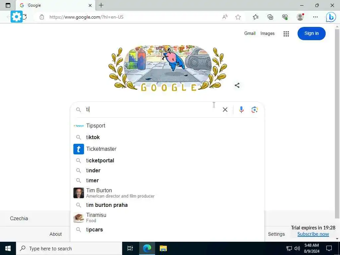Open the About footer link
This screenshot has height=255, width=340.
[55, 234]
